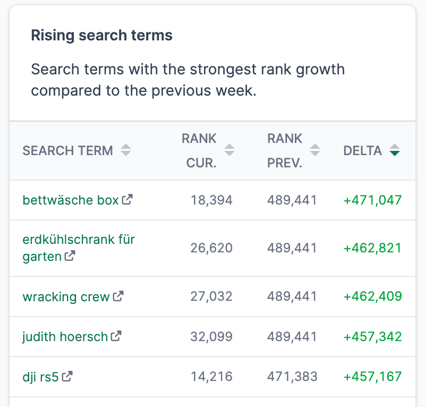Click the sort icon beside RANK PREV.
425x407 pixels.
click(x=316, y=150)
